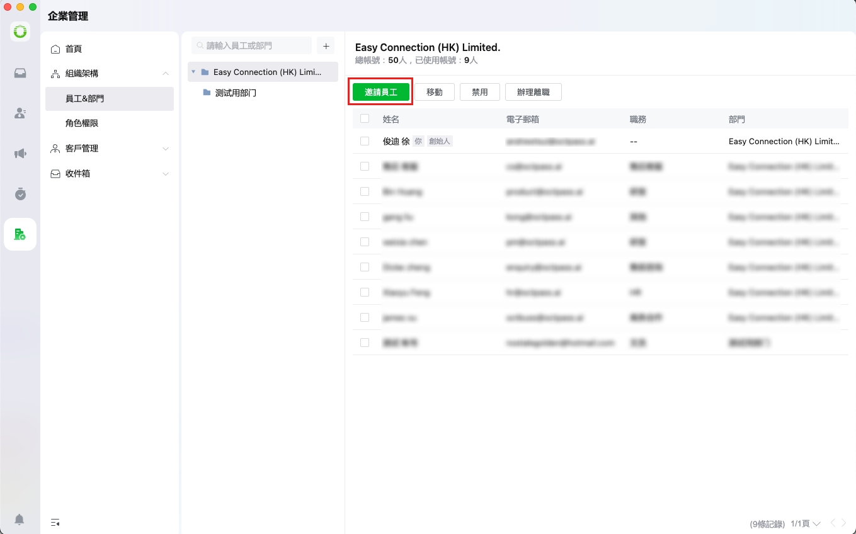The width and height of the screenshot is (856, 534).
Task: Select checkbox for the last employee row
Action: click(365, 343)
